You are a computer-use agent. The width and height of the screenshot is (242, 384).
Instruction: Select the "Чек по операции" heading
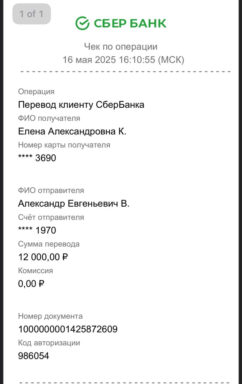[x=121, y=46]
